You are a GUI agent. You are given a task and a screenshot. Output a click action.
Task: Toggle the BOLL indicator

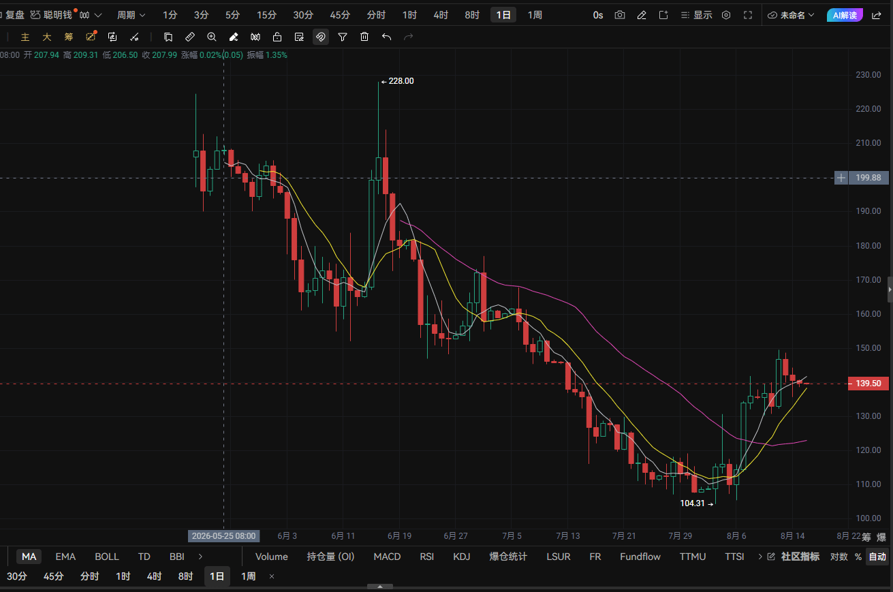[x=107, y=557]
